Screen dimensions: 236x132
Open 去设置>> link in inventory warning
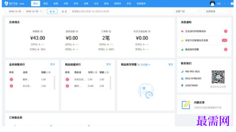click(145, 65)
